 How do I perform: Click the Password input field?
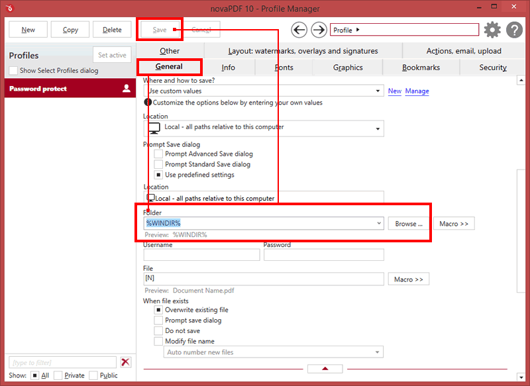click(324, 255)
